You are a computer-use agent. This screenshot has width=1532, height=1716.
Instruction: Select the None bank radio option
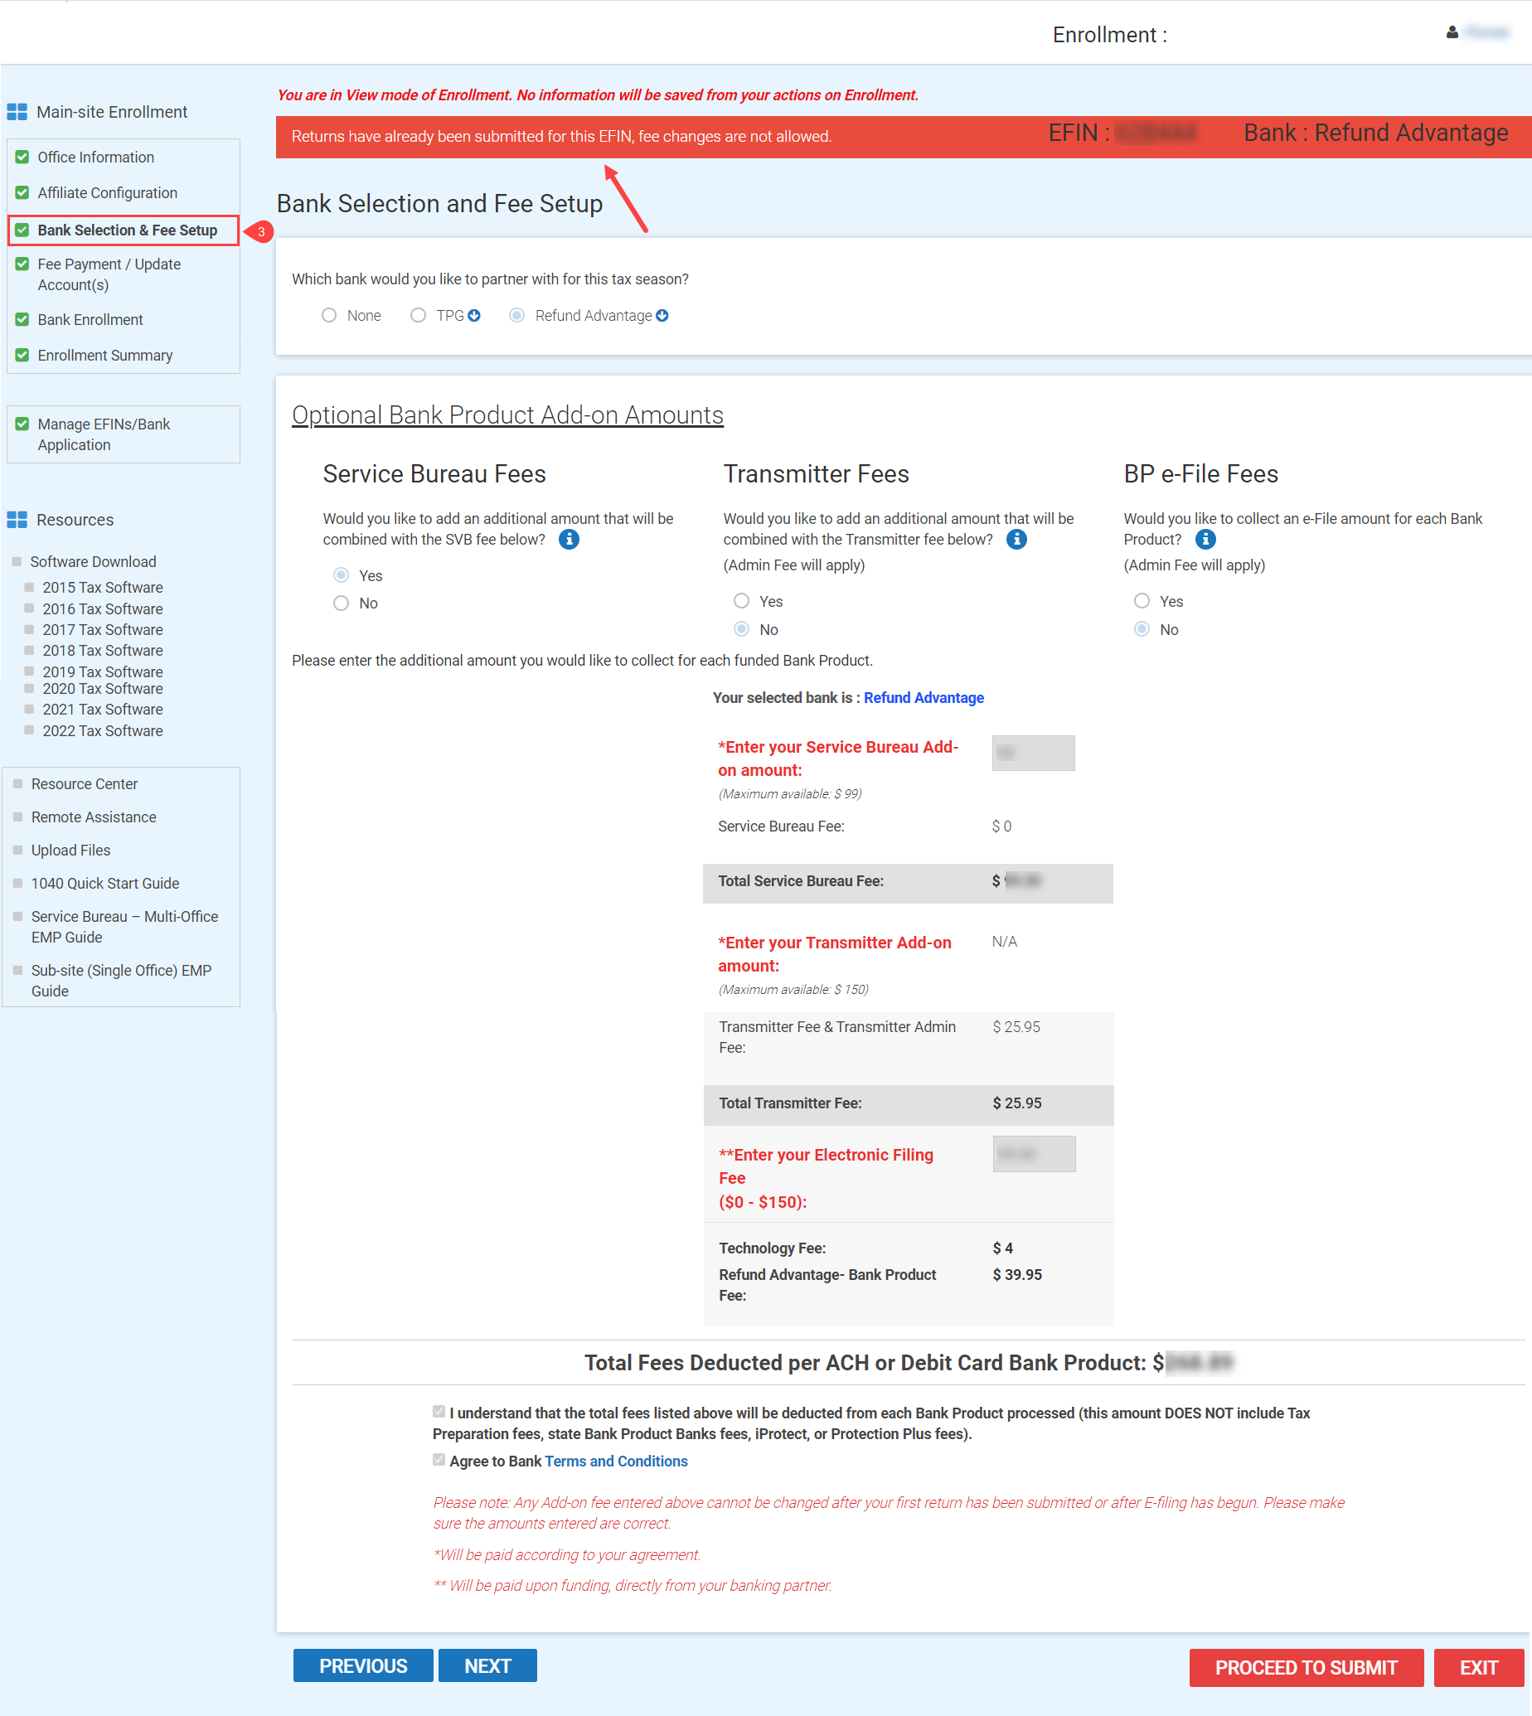(329, 316)
